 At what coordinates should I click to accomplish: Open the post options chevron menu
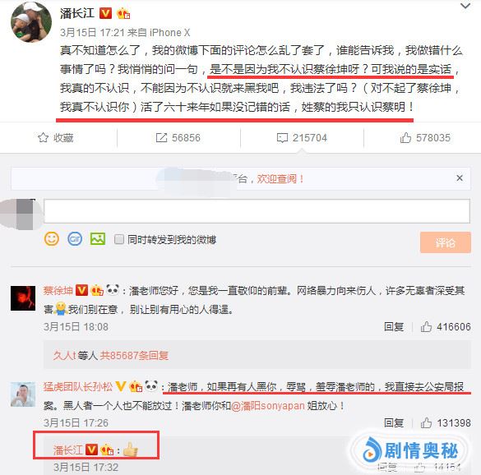click(465, 6)
